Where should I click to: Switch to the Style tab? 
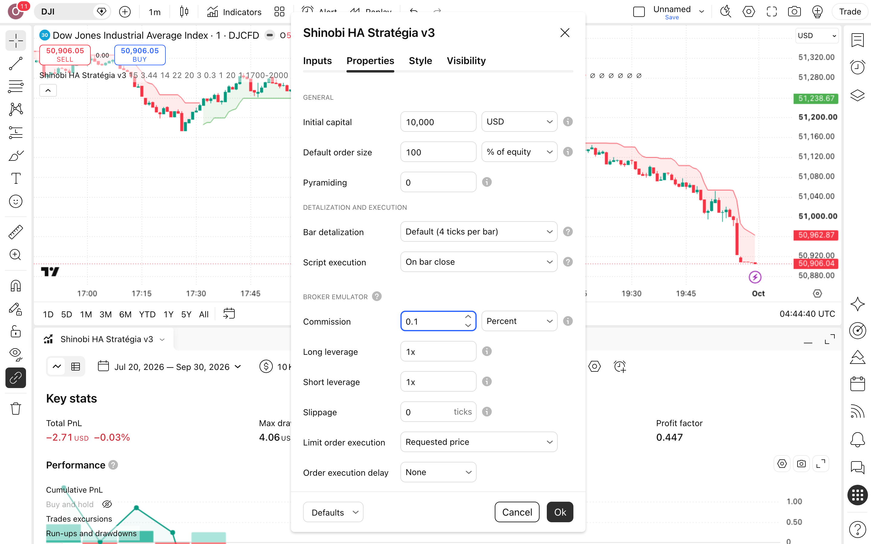[420, 61]
